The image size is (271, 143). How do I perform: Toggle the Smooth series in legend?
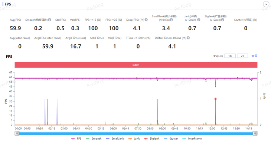[x=94, y=139]
